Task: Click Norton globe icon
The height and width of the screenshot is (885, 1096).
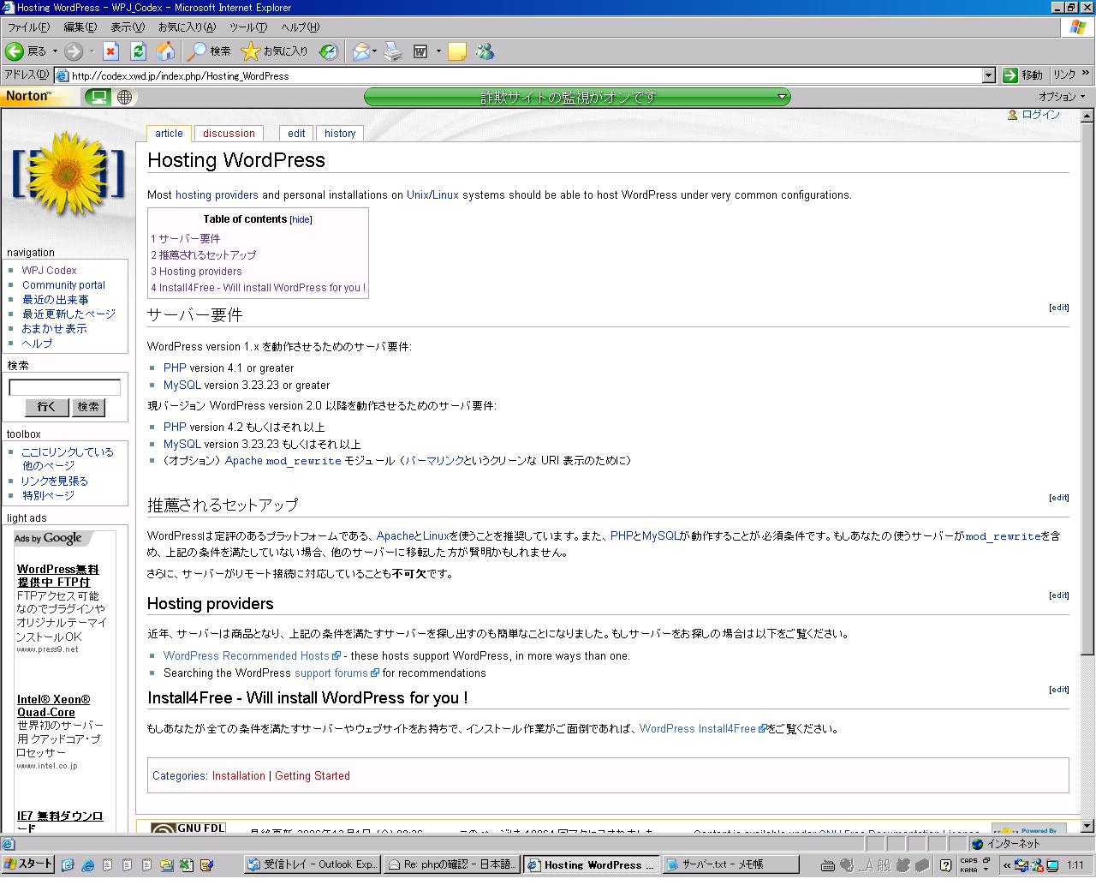Action: (x=125, y=97)
